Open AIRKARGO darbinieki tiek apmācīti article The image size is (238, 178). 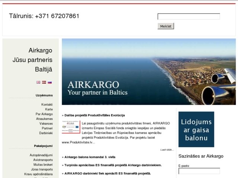point(107,174)
